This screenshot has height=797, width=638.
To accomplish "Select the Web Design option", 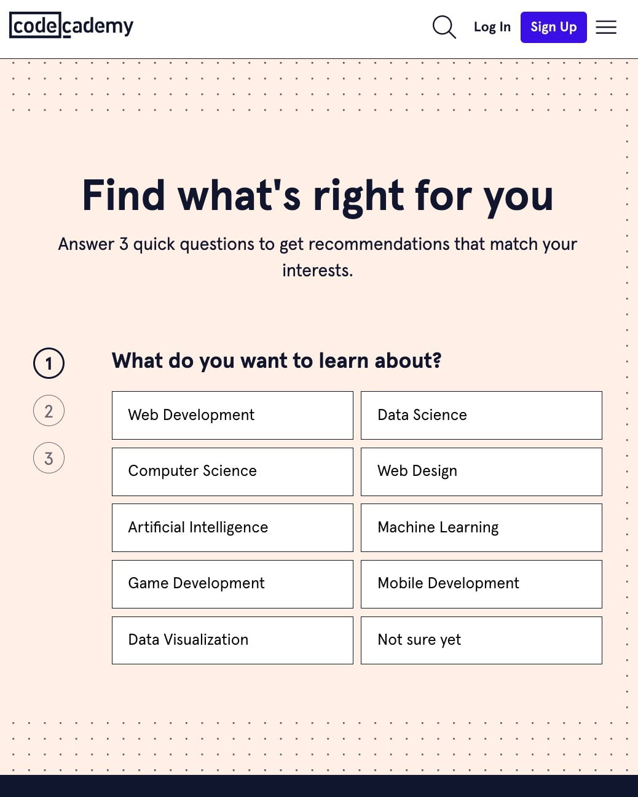I will pos(481,472).
